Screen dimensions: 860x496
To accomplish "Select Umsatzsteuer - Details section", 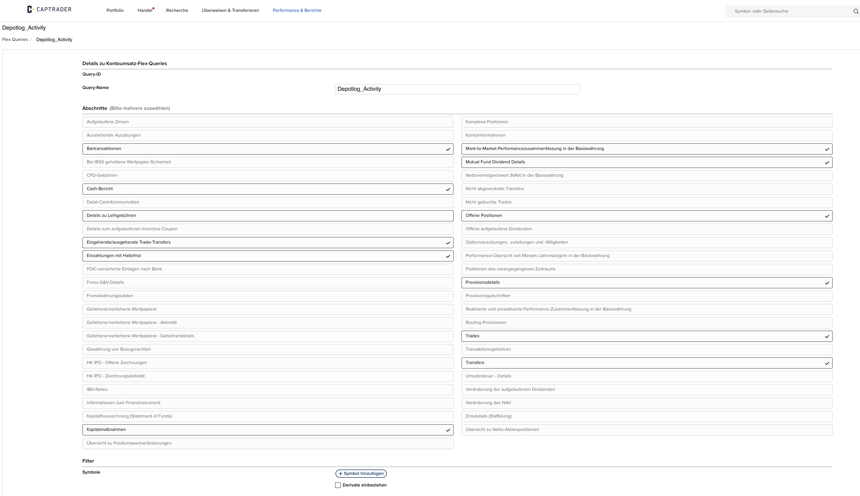I will pyautogui.click(x=647, y=376).
